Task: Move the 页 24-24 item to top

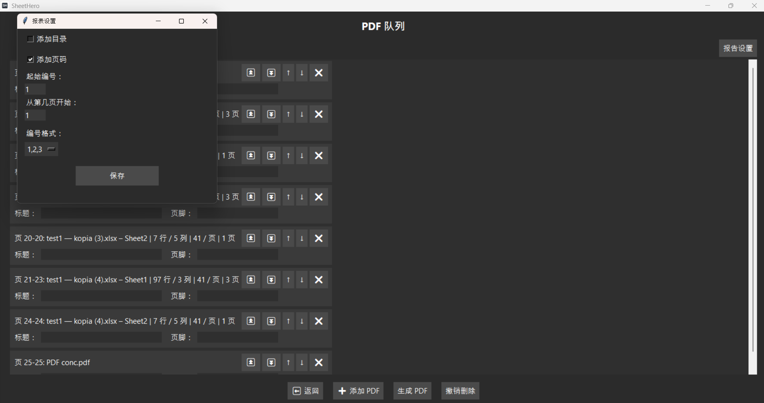Action: [251, 321]
